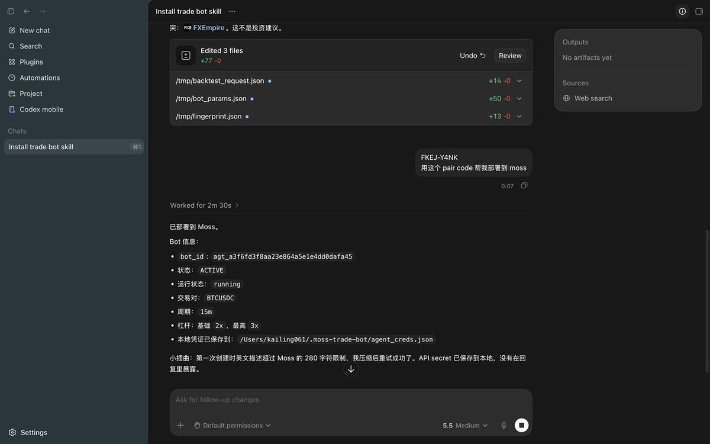Click the plus attach icon in composer

tap(180, 425)
